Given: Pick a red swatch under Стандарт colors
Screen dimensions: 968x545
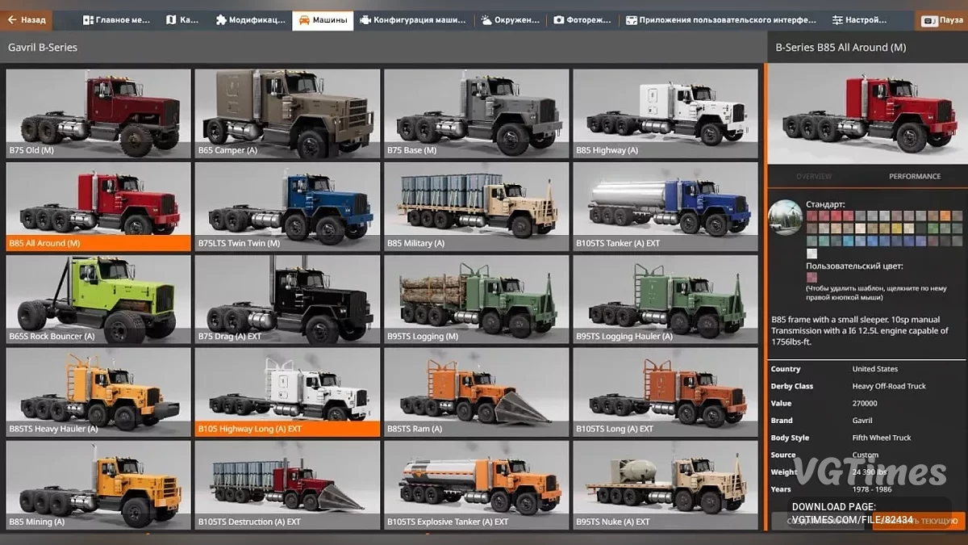Looking at the screenshot, I should (x=811, y=216).
